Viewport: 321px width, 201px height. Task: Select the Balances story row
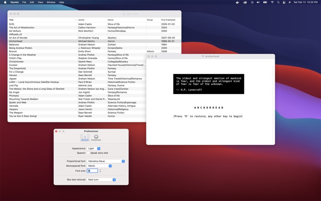coord(94,45)
